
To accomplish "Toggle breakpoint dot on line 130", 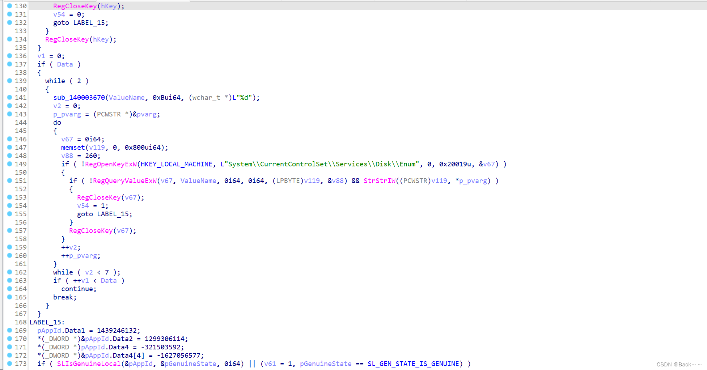I will click(9, 6).
